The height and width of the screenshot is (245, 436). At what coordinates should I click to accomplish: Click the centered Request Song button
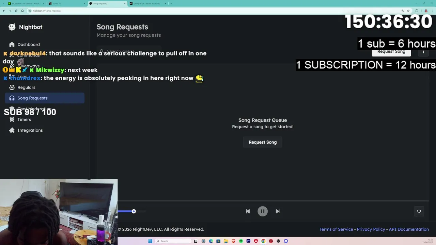point(263,142)
